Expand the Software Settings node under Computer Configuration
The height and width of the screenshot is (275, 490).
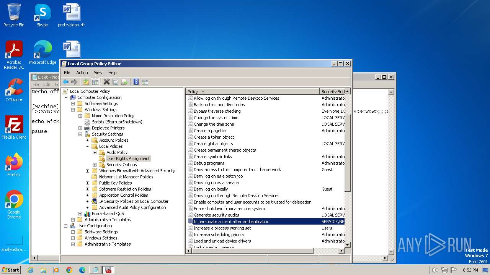coord(73,104)
